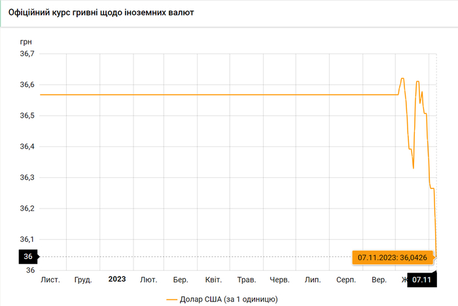
Task: Click the Груд. month label
Action: (83, 279)
